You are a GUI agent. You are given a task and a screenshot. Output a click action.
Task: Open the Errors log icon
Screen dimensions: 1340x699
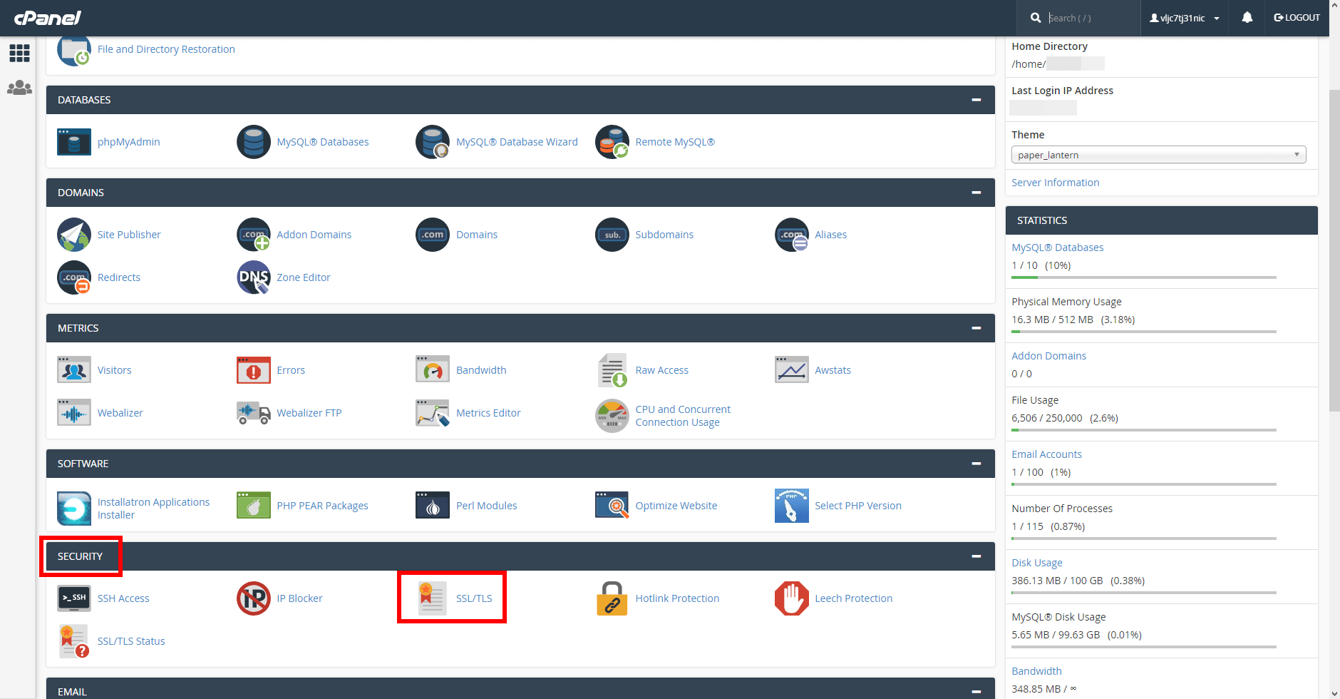pyautogui.click(x=254, y=370)
